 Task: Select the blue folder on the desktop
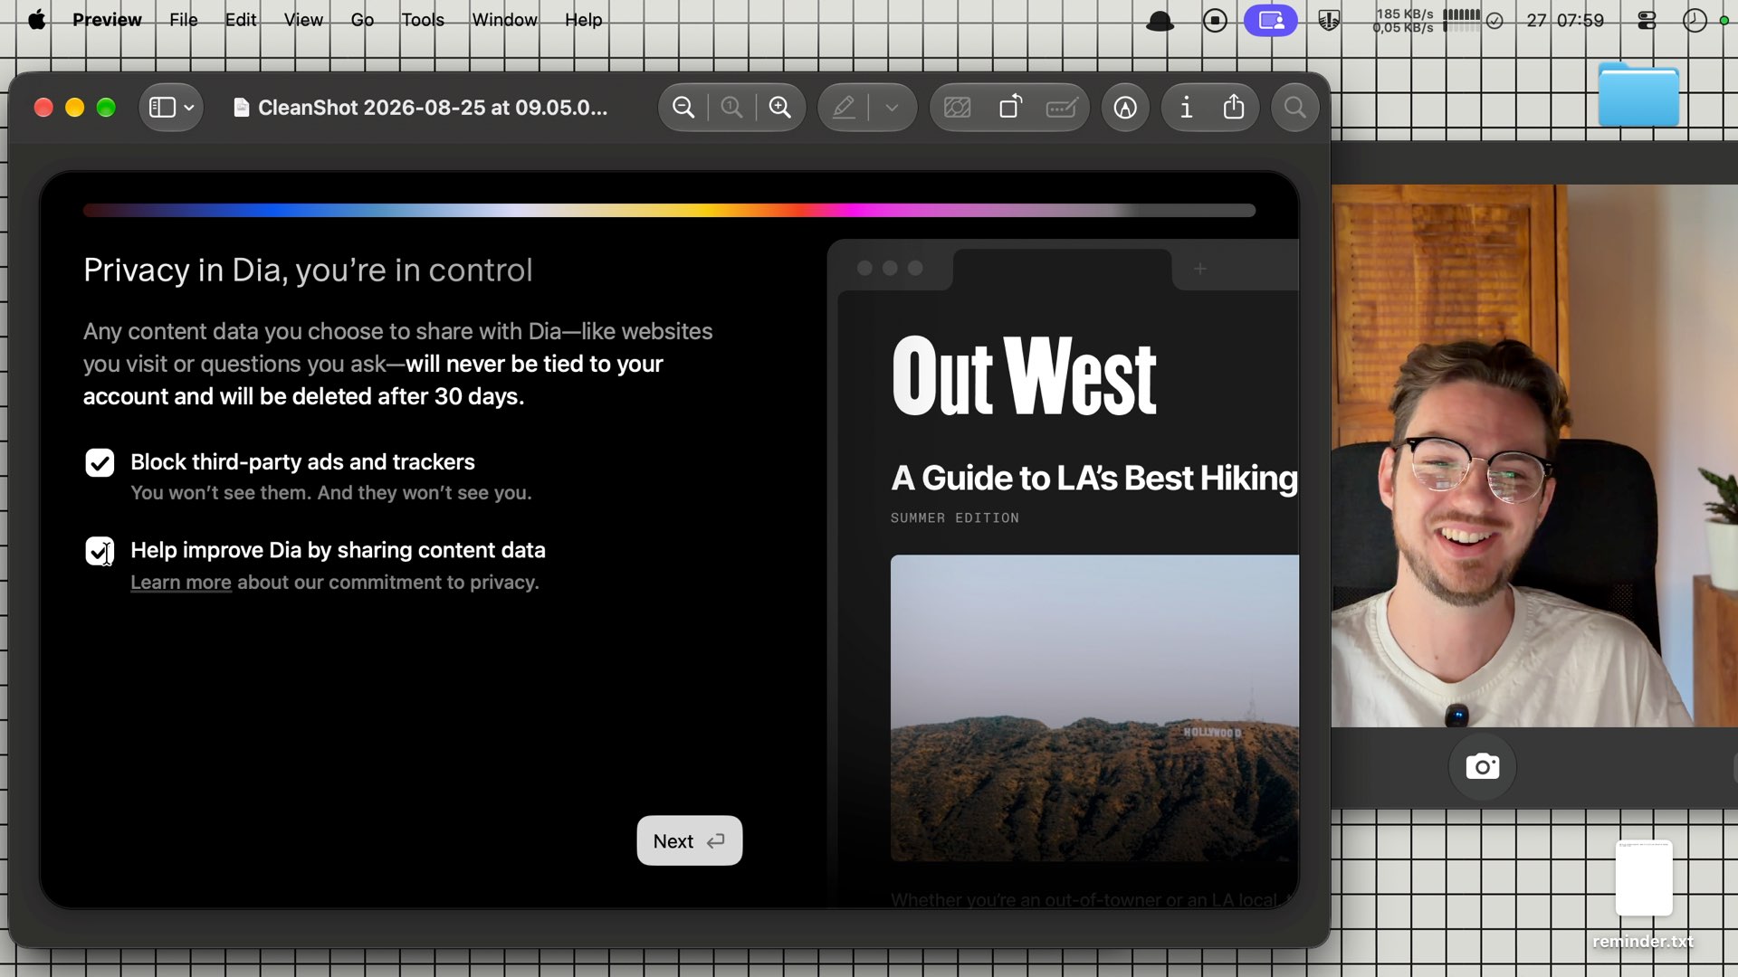(1638, 94)
